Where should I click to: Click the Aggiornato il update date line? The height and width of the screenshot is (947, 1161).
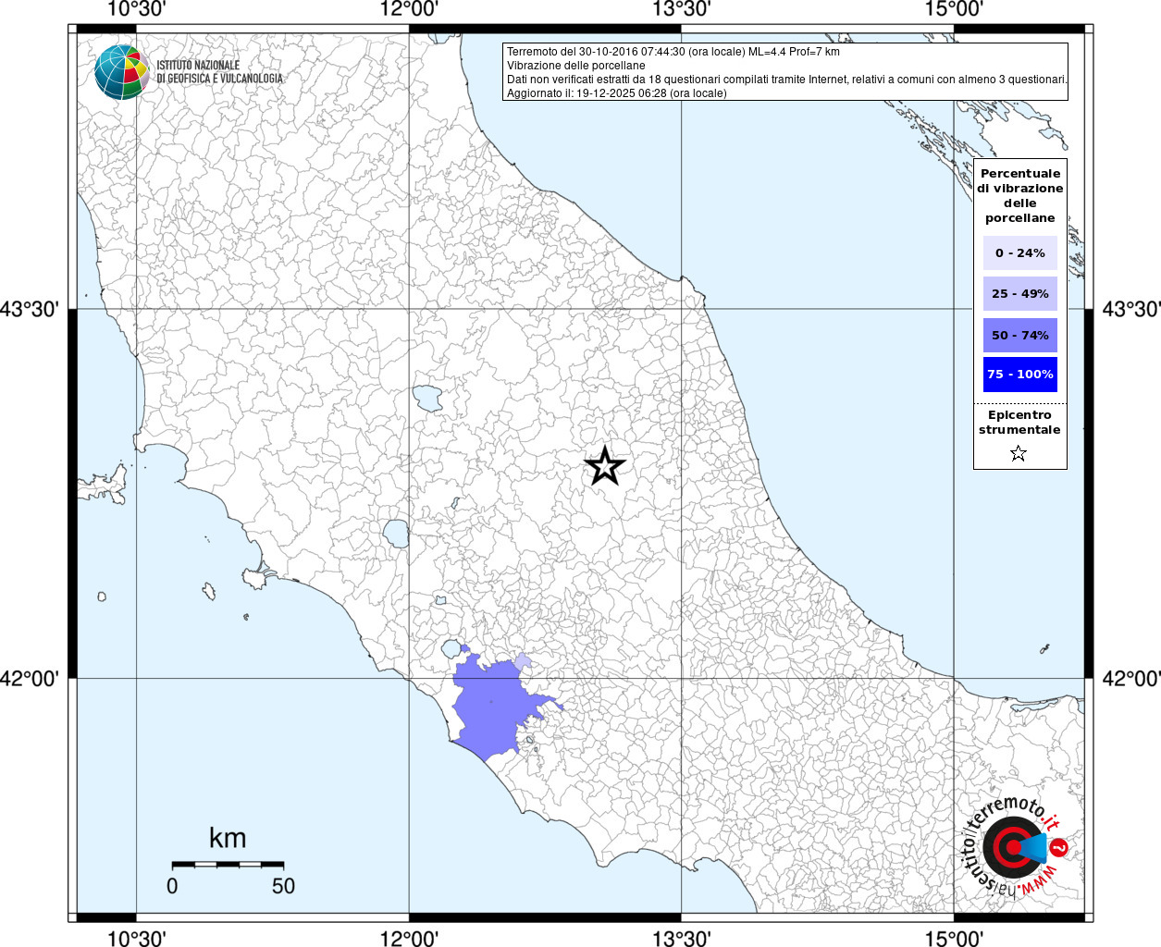(x=616, y=93)
